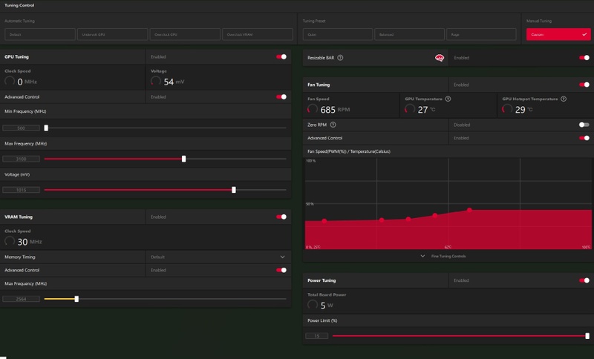Toggle VRAM Tuning Advanced Control switch

coord(281,270)
